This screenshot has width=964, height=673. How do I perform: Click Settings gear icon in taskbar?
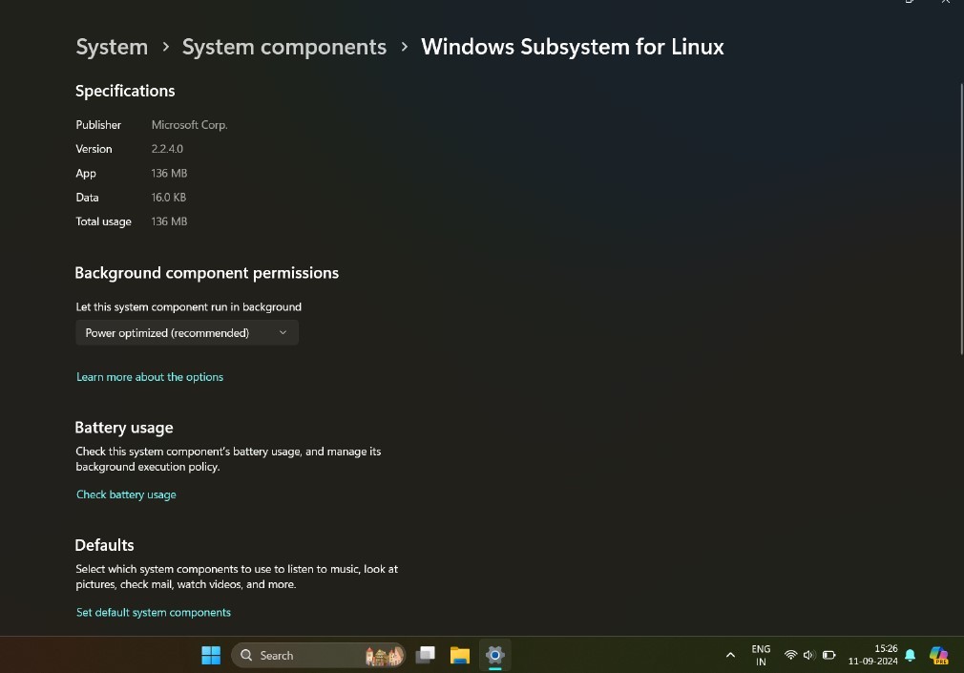495,655
